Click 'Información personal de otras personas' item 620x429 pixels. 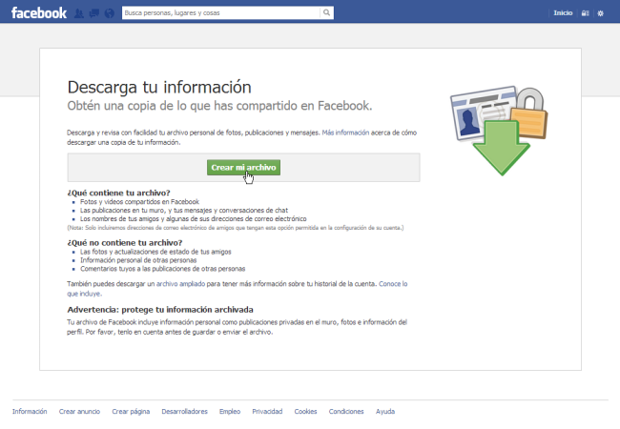click(138, 260)
